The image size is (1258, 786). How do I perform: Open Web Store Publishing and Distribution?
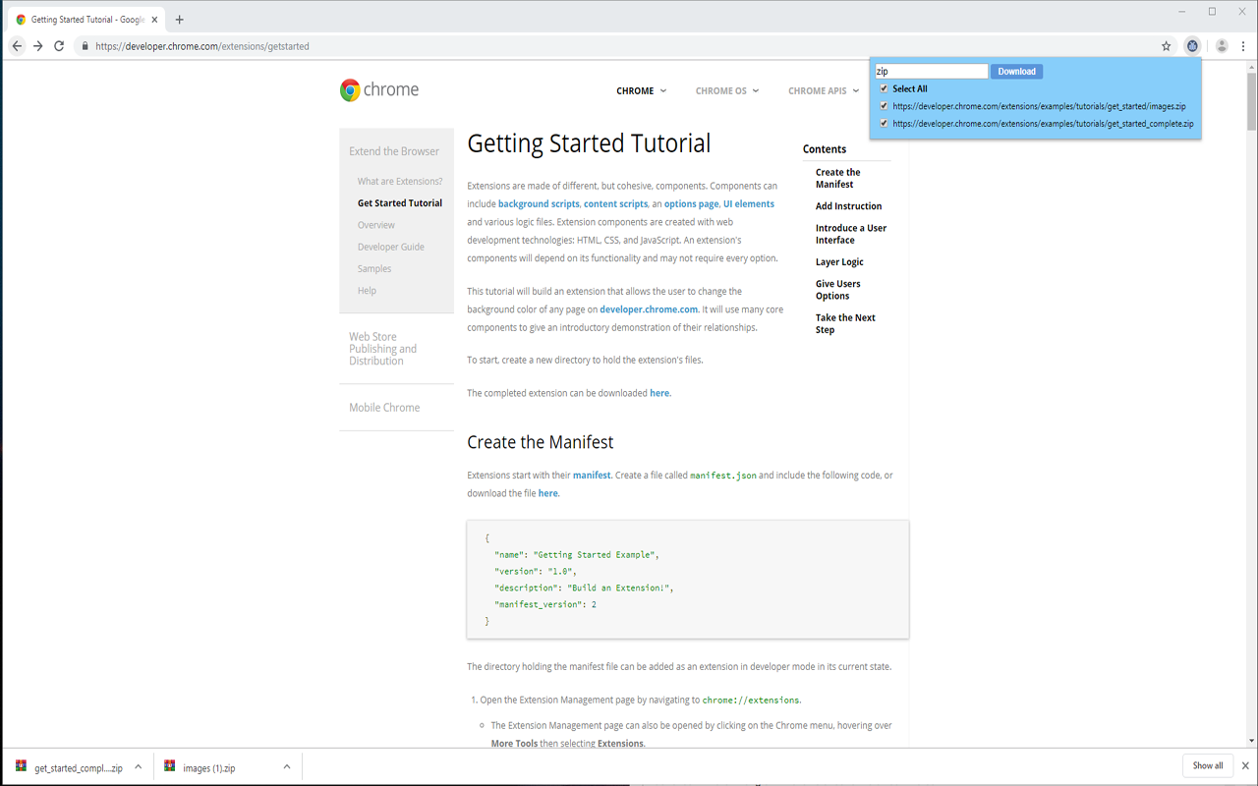pyautogui.click(x=382, y=349)
